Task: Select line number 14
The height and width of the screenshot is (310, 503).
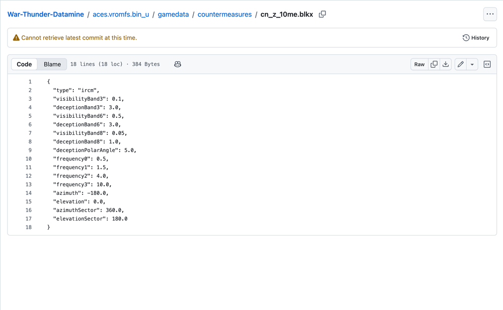Action: pos(29,193)
